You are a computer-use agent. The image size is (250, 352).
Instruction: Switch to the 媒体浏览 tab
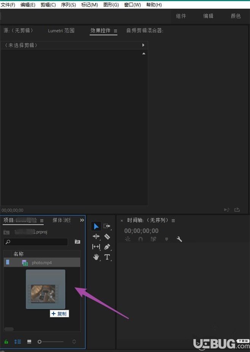point(62,220)
